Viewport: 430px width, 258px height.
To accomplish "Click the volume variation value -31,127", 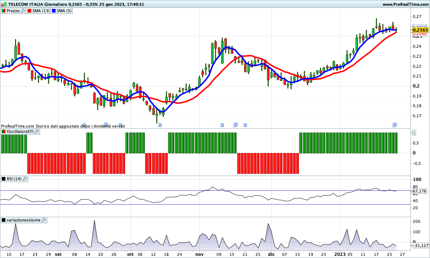I will pos(420,245).
